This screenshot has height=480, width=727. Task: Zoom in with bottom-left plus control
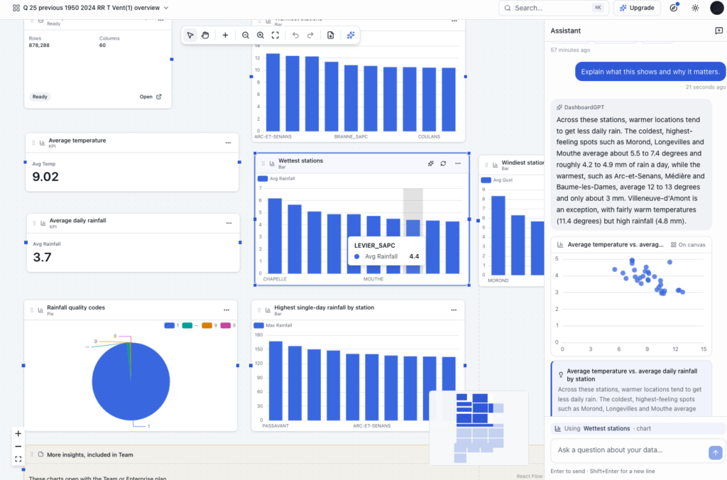[x=18, y=434]
